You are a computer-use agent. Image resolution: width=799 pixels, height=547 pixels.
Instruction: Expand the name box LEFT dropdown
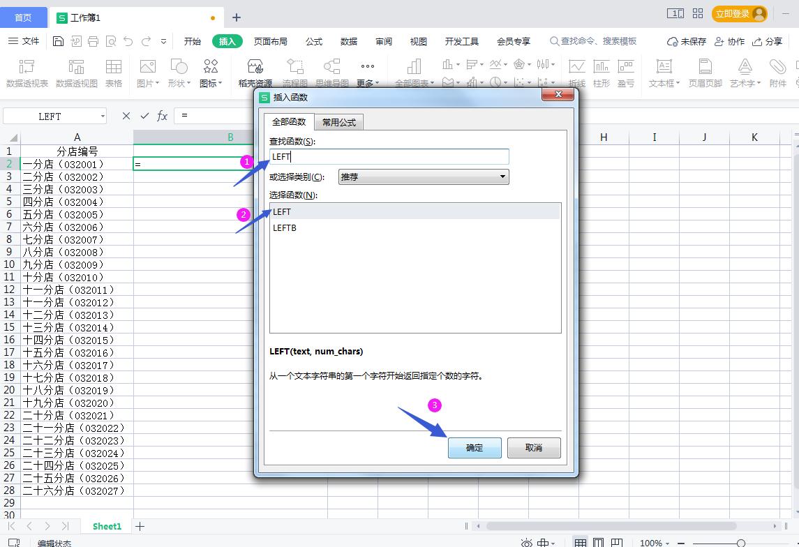[x=103, y=116]
